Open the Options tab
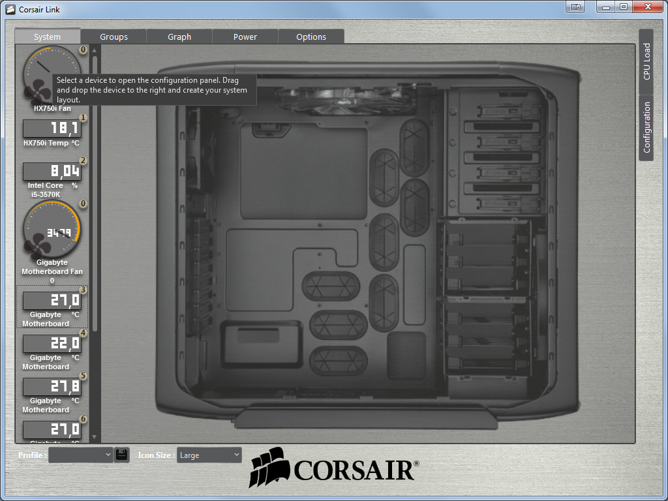668x501 pixels. pyautogui.click(x=311, y=37)
